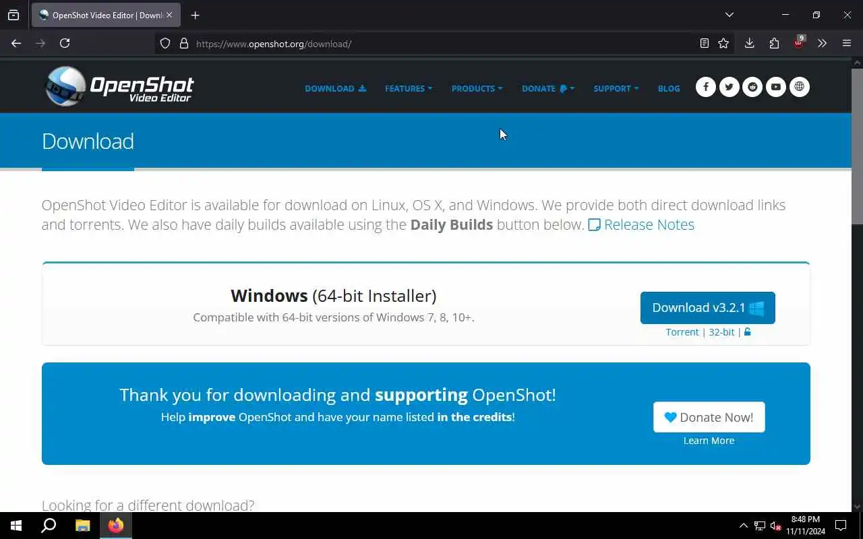863x539 pixels.
Task: Click the globe language selector icon
Action: pyautogui.click(x=800, y=87)
